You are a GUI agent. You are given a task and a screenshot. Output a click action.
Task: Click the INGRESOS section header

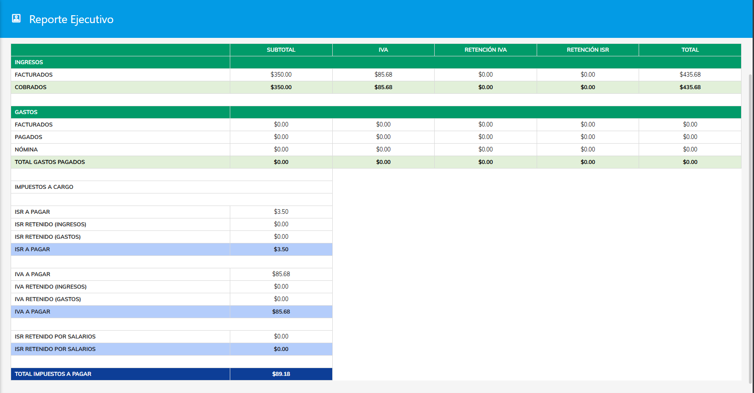click(29, 62)
